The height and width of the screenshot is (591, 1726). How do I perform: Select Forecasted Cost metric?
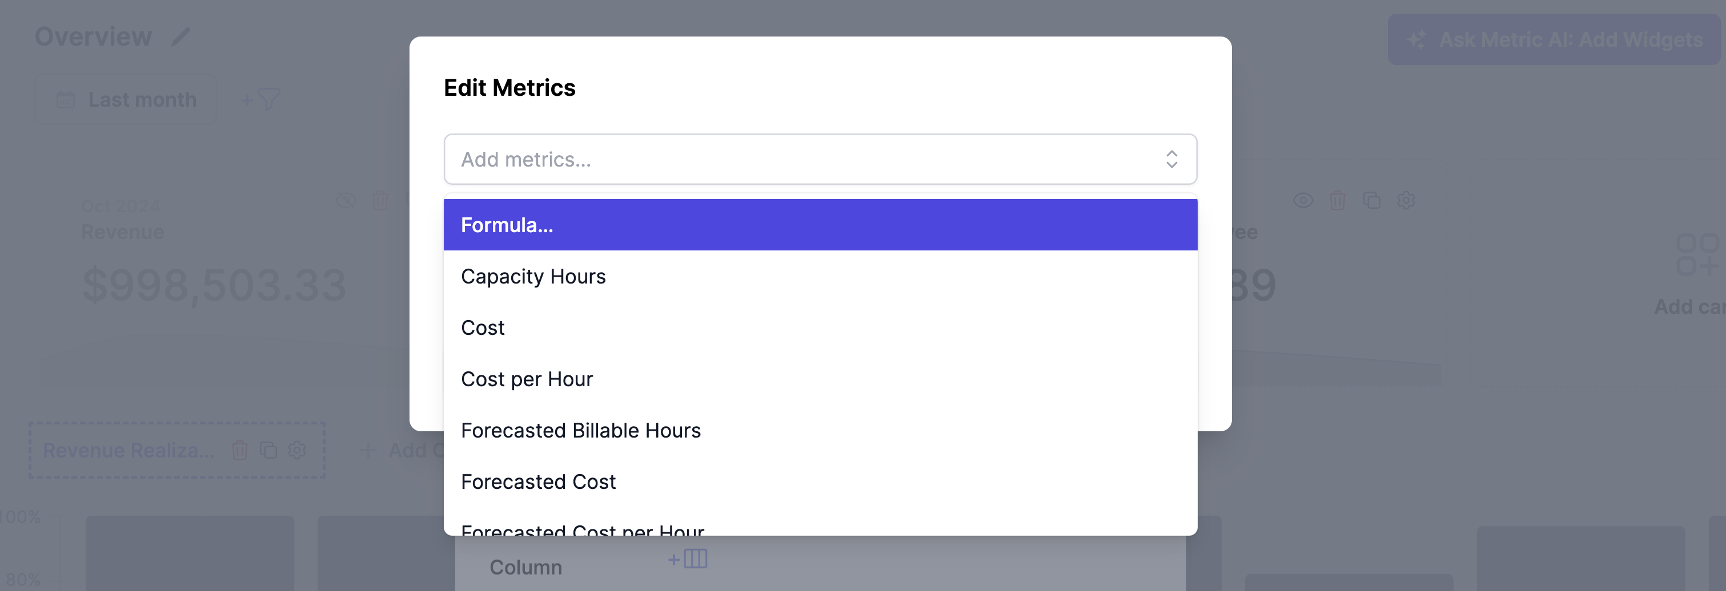pyautogui.click(x=820, y=482)
